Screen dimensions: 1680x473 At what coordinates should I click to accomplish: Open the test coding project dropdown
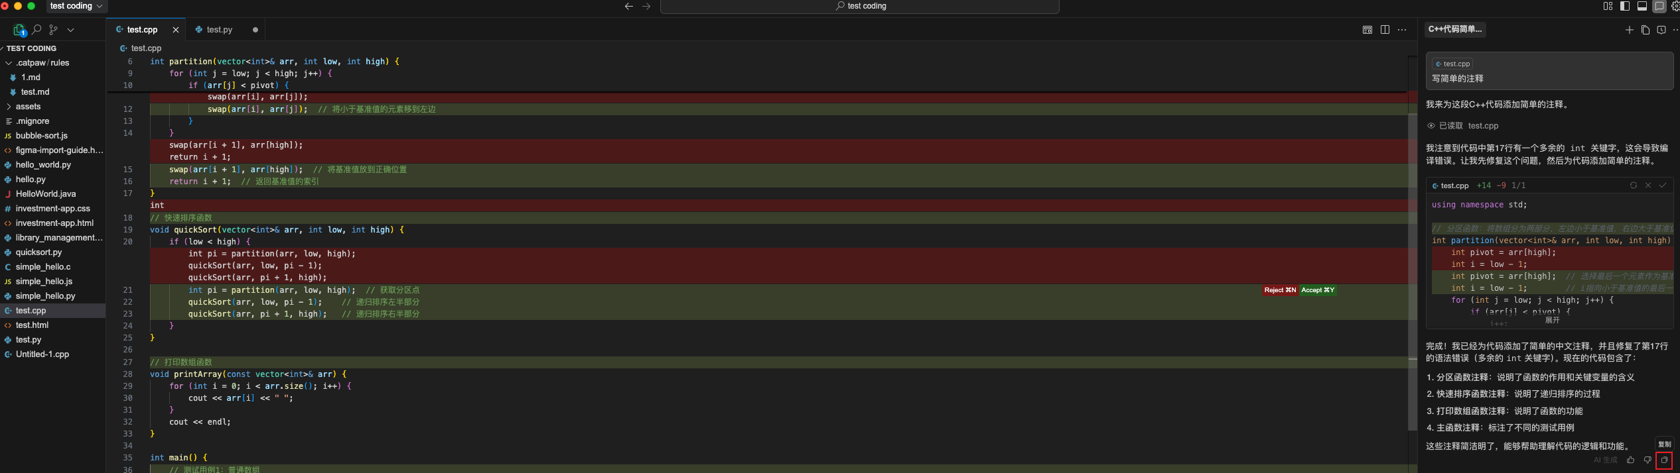pyautogui.click(x=76, y=6)
